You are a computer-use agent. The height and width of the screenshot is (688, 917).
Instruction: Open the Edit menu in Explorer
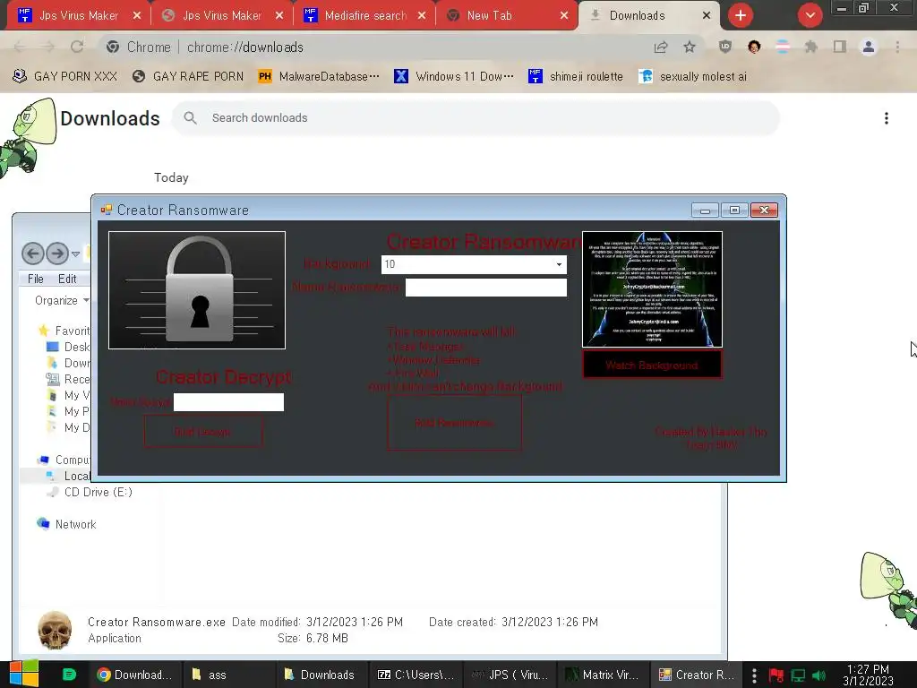67,279
